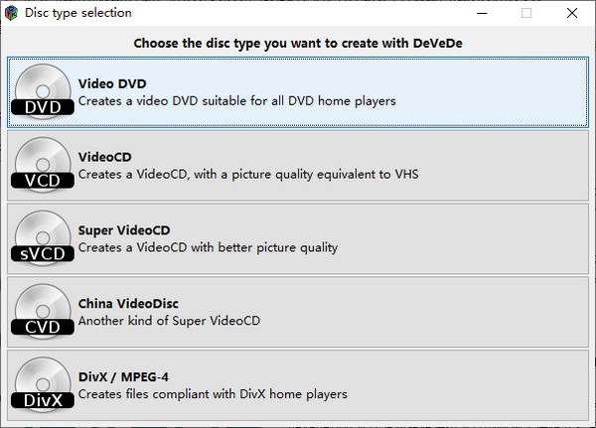Minimize the Disc type selection window

pos(483,13)
